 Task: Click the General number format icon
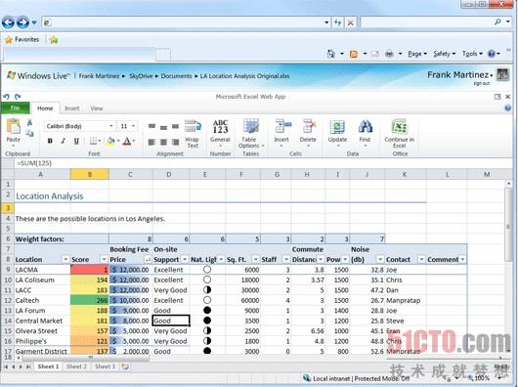pos(220,127)
